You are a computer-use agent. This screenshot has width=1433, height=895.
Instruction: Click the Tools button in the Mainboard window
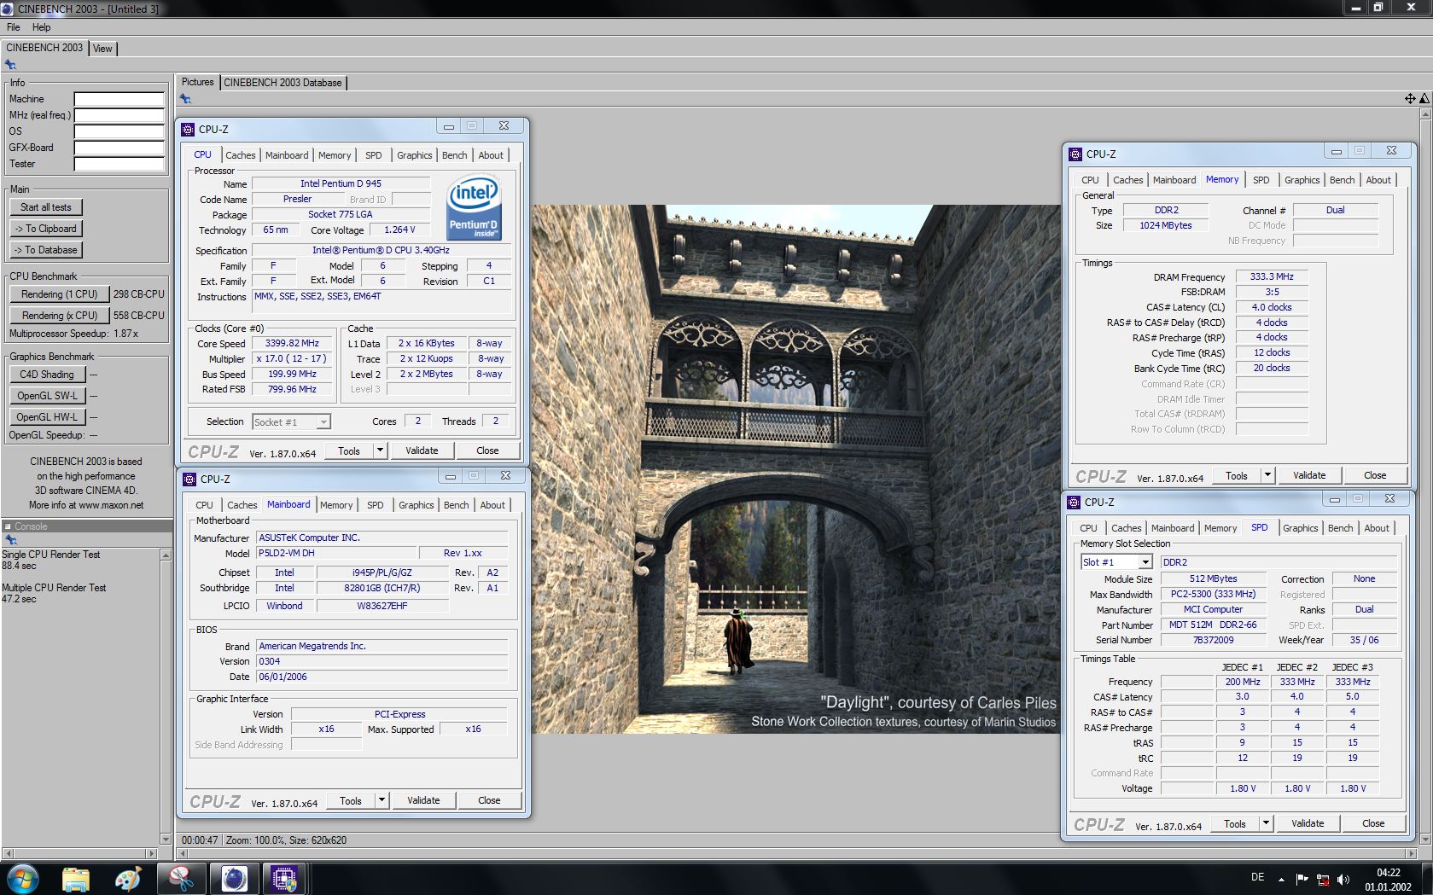pyautogui.click(x=351, y=800)
